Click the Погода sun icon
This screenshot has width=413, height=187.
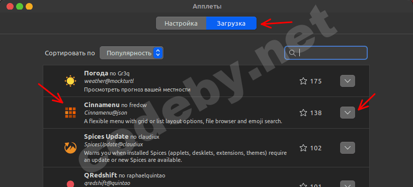coord(70,81)
